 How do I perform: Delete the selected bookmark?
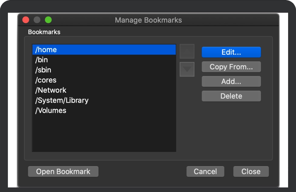tap(231, 96)
